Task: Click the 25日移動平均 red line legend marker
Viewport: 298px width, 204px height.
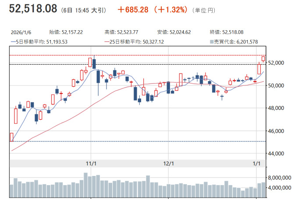Action: click(108, 42)
